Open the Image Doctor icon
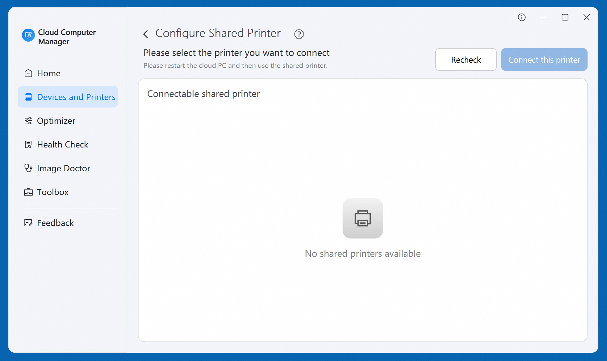Viewport: 607px width, 361px height. click(x=28, y=168)
